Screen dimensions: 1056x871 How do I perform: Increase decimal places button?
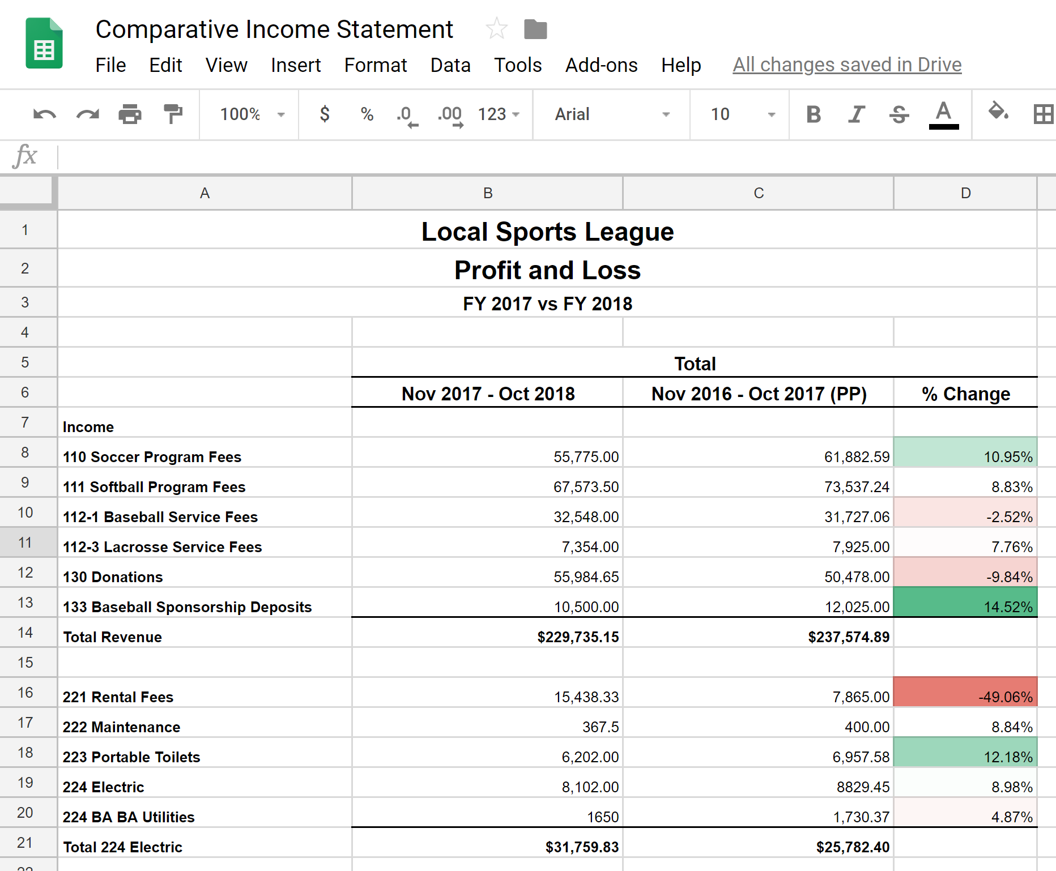click(450, 116)
